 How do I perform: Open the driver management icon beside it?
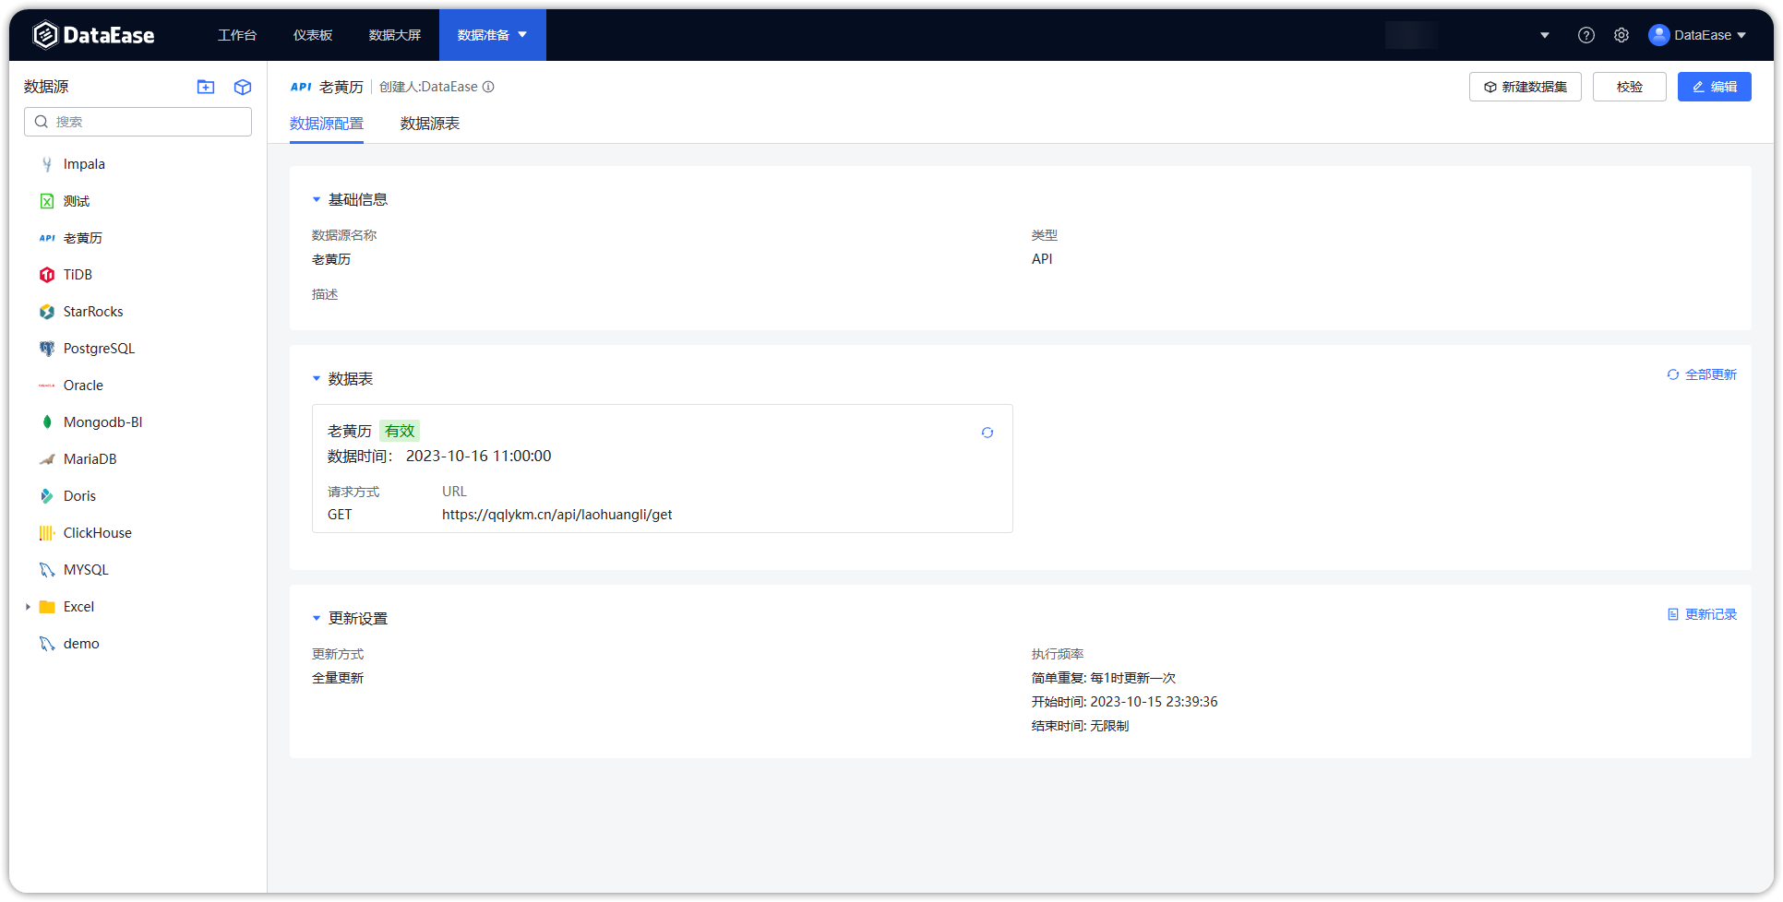point(242,87)
